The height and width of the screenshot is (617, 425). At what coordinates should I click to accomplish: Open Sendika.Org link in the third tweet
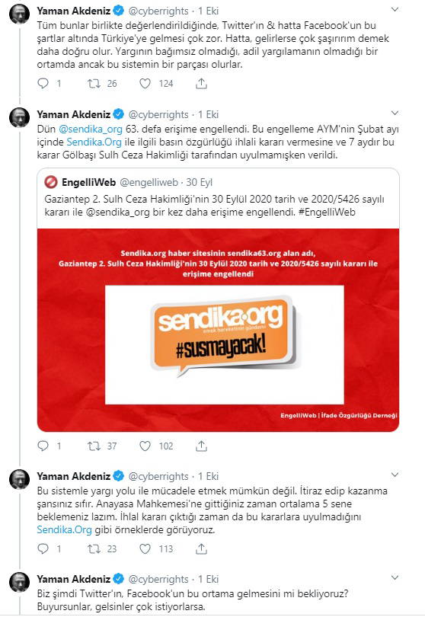65,529
